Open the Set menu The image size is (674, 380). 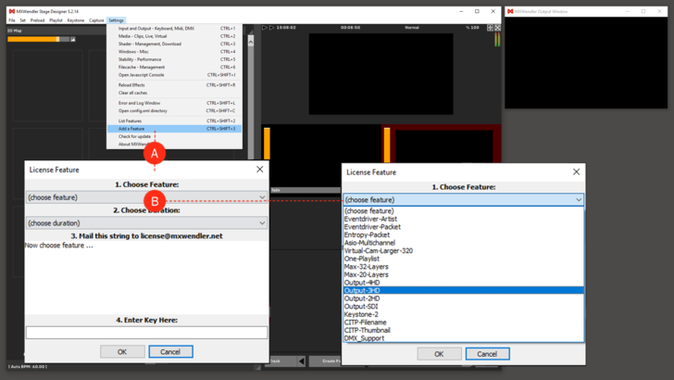click(22, 20)
